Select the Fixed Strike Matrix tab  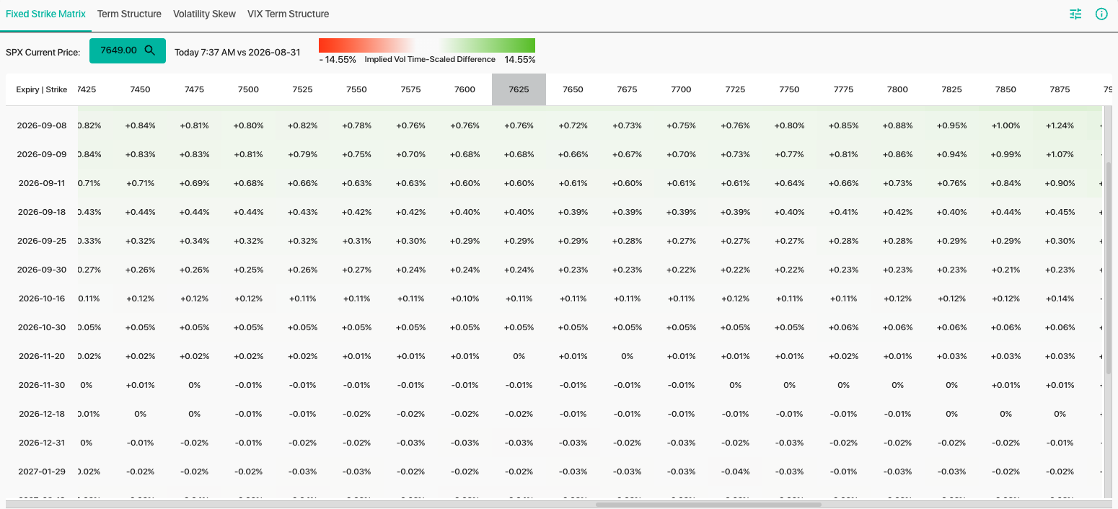coord(45,14)
